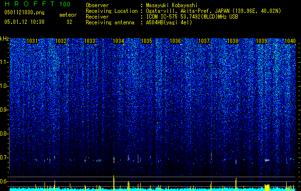Click the 1033 time marker
The width and height of the screenshot is (301, 191).
[x=89, y=41]
